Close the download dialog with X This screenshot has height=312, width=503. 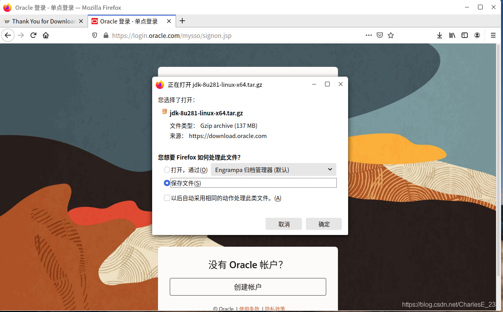click(x=340, y=84)
